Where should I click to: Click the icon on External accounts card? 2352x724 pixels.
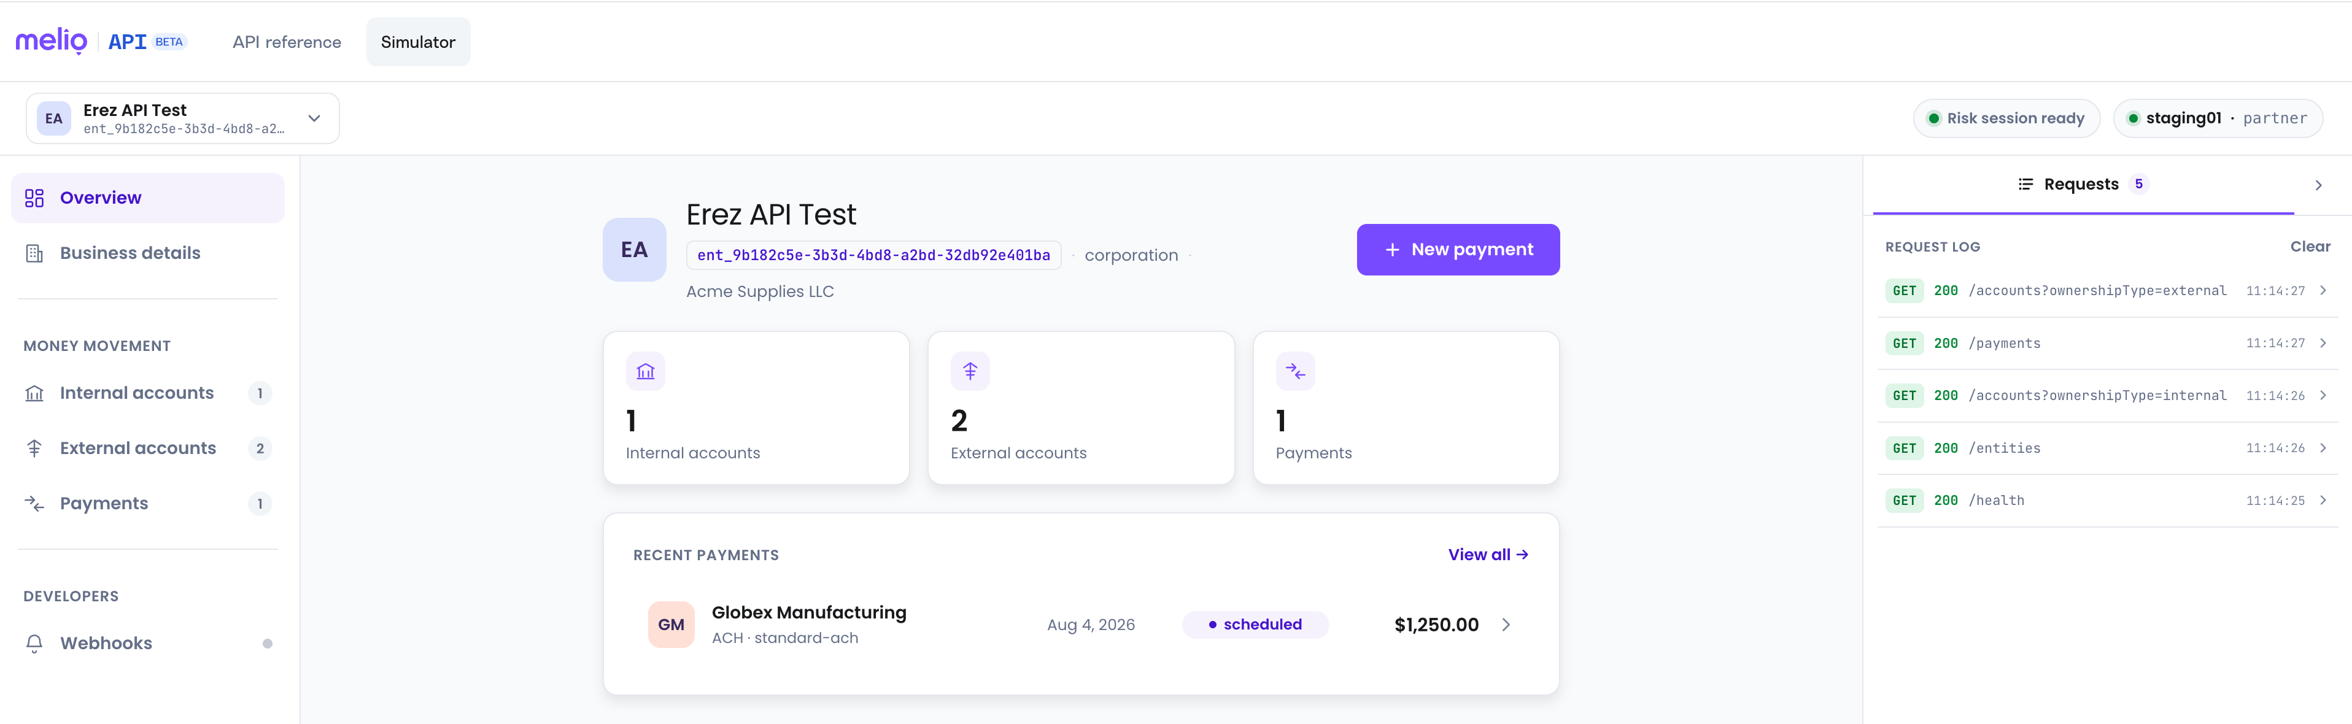click(970, 372)
